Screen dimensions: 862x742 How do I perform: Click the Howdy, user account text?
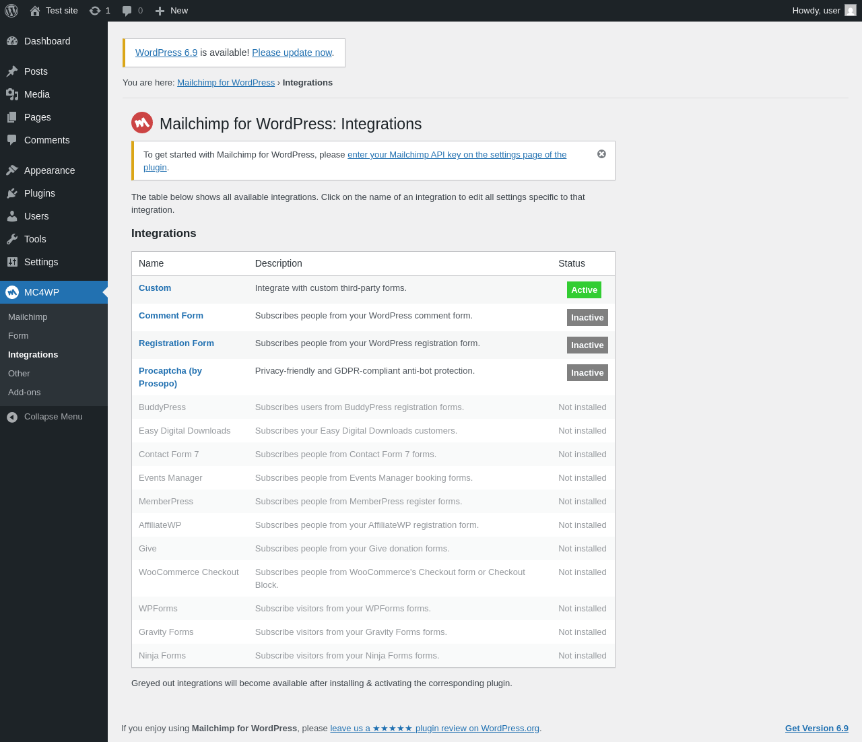(816, 11)
